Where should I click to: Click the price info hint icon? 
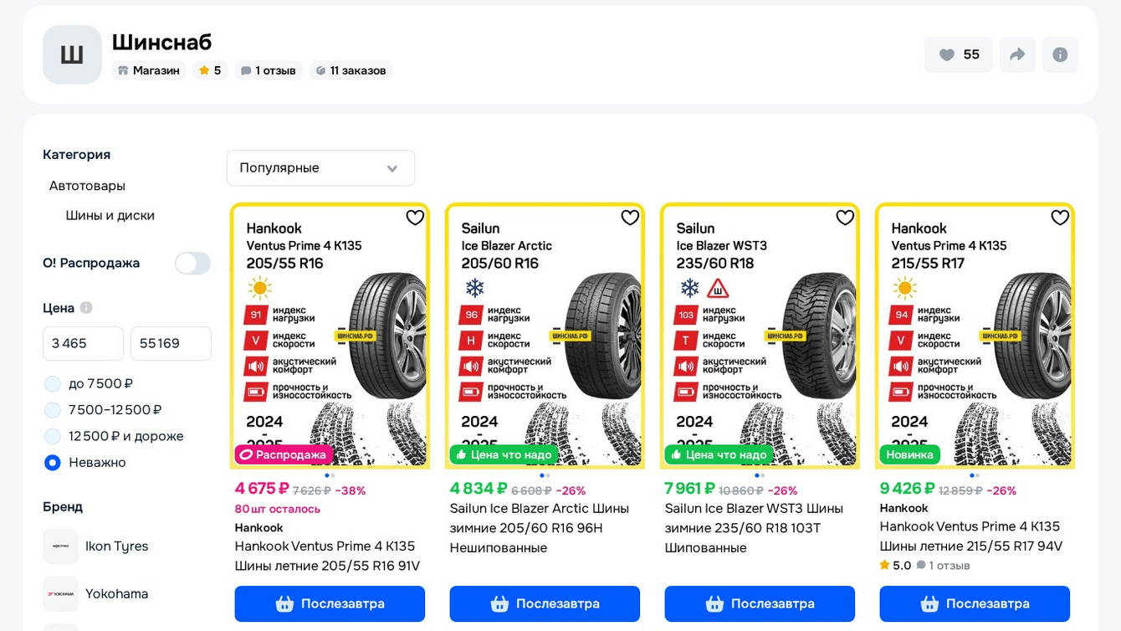86,308
